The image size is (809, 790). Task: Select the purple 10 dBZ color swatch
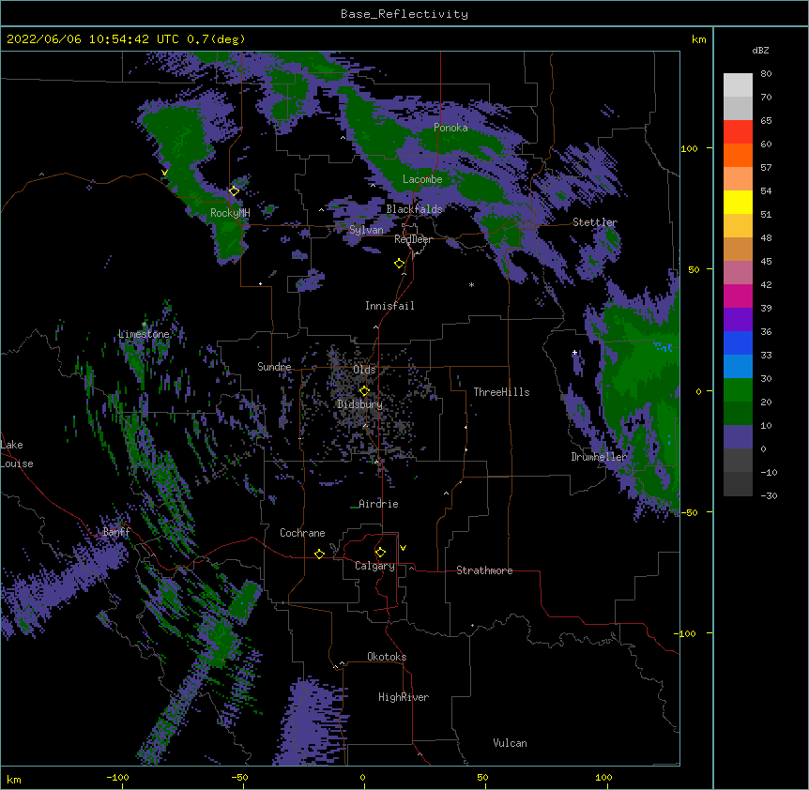(x=738, y=437)
